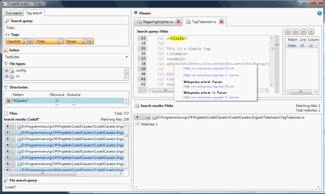Image resolution: width=325 pixels, height=194 pixels.
Task: Open link under Wikipedia article: Parser heading
Action: click(209, 87)
